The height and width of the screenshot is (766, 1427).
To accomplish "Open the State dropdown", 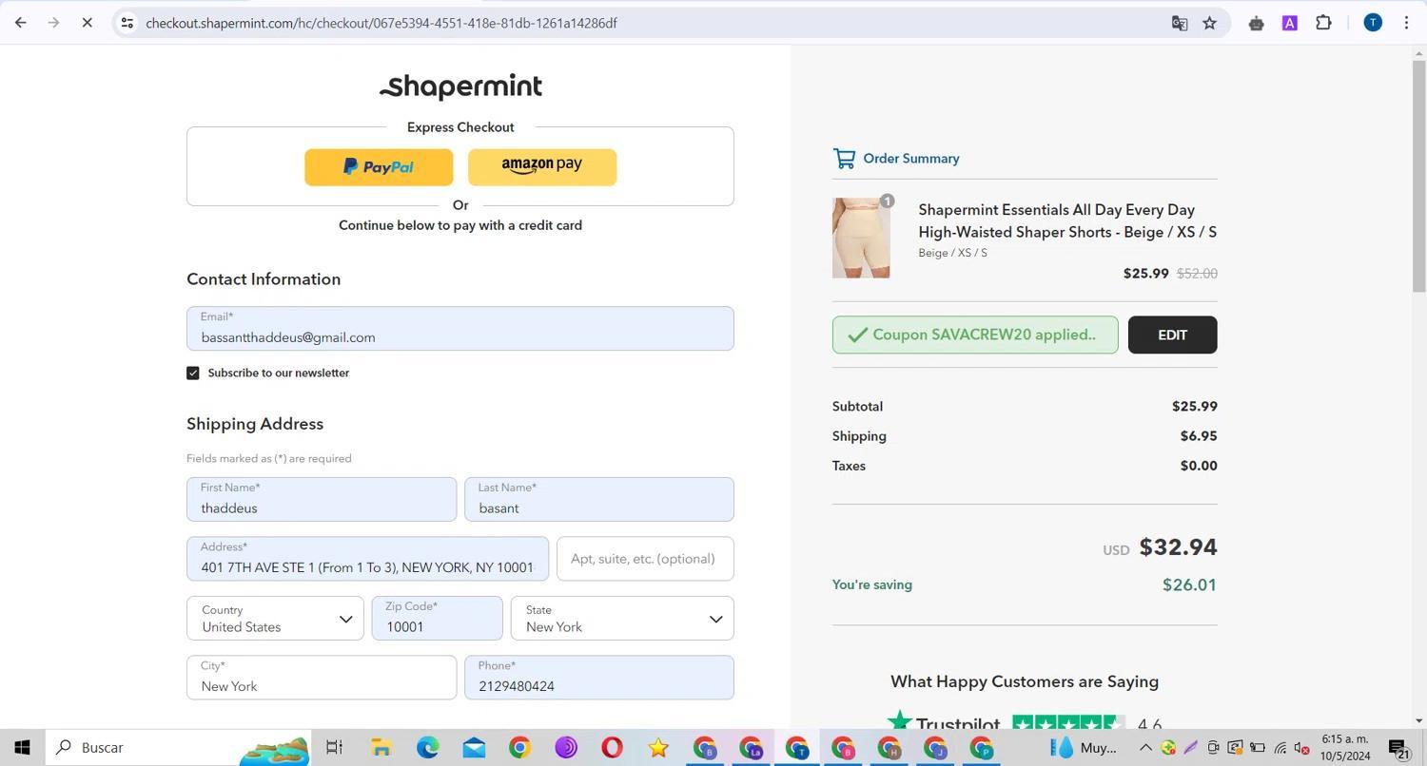I will [x=622, y=619].
